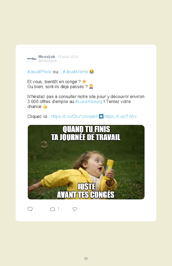The image size is (172, 266).
Task: Click page number 58 at bottom
Action: click(86, 258)
